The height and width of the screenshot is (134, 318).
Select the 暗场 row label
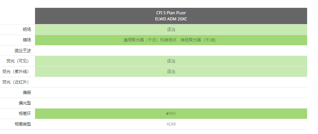tap(27, 40)
